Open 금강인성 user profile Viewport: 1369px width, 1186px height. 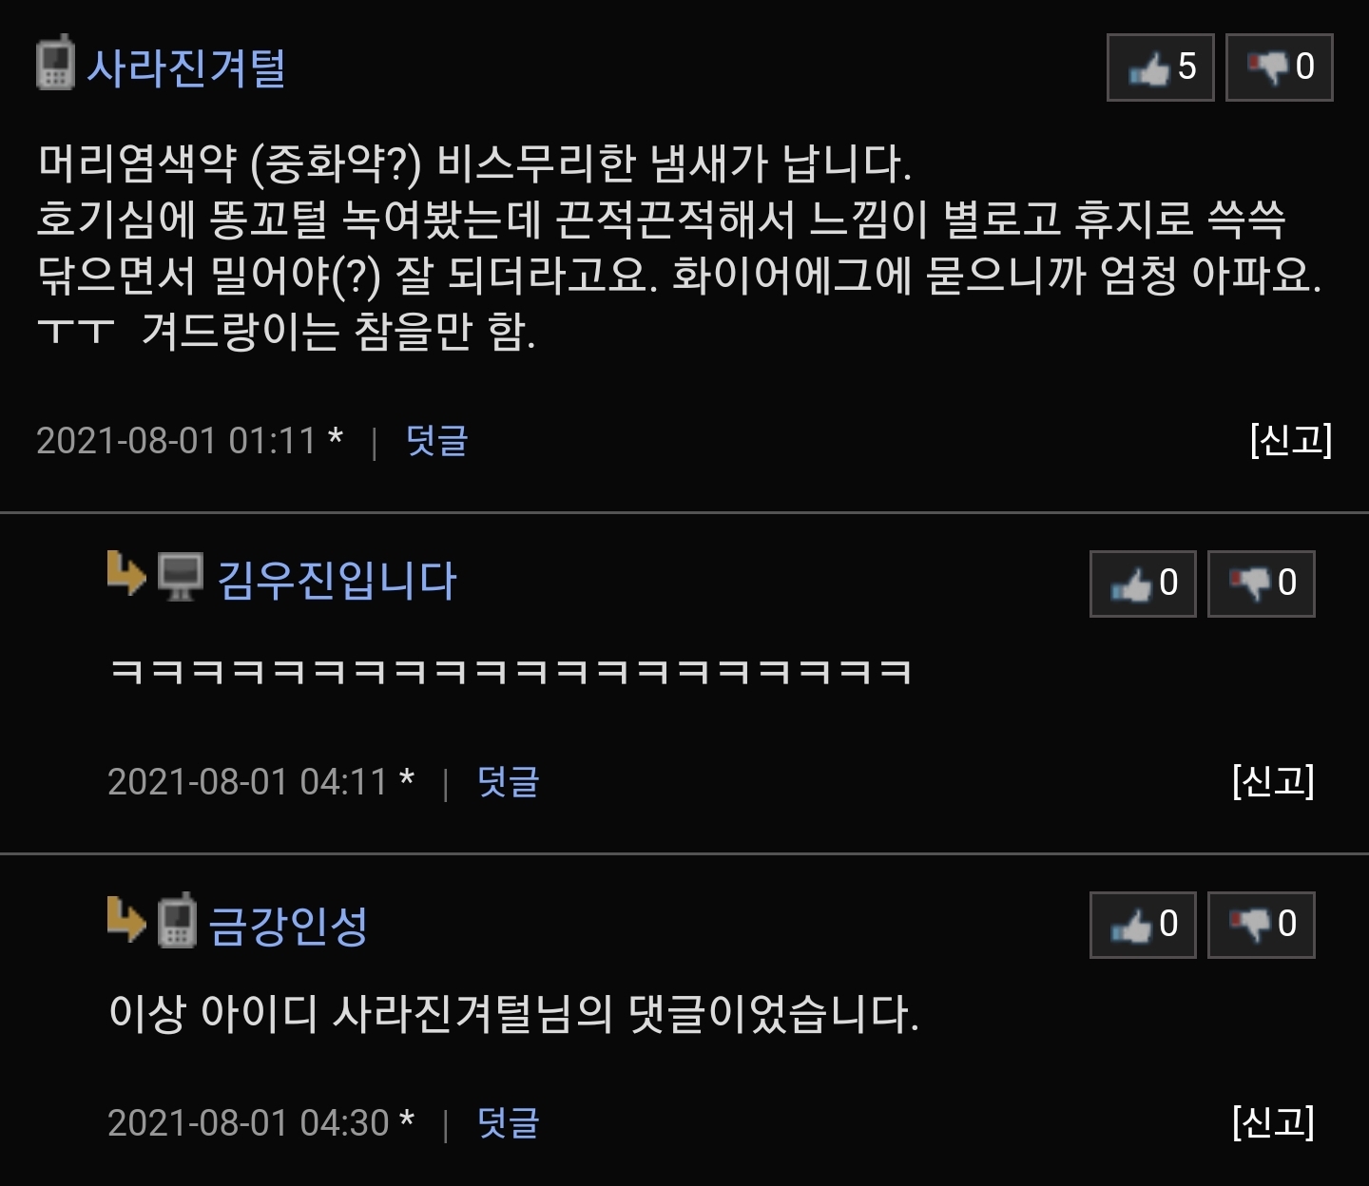(288, 925)
